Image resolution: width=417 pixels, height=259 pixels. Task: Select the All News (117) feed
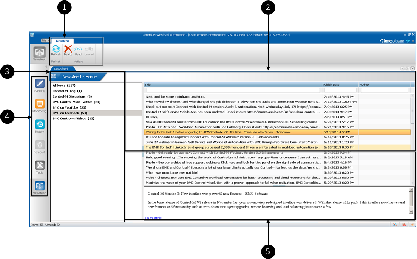pyautogui.click(x=64, y=85)
